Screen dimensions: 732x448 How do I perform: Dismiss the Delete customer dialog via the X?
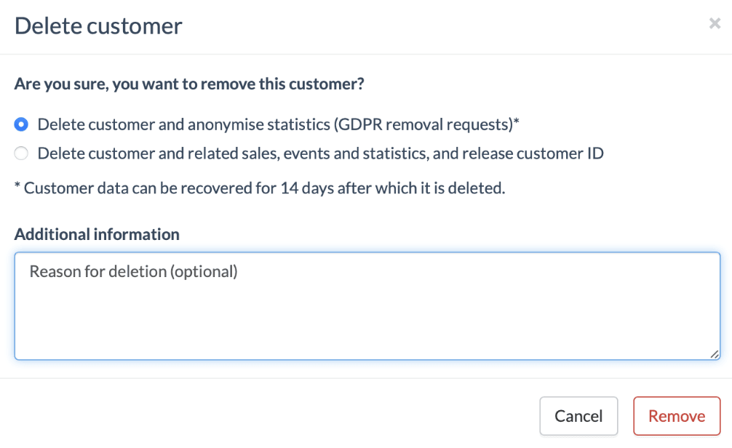coord(715,23)
